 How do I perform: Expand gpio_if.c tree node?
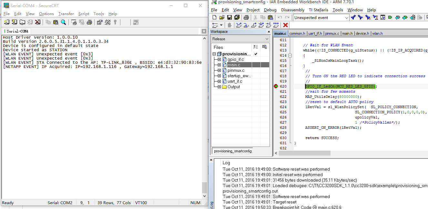[x=219, y=60]
